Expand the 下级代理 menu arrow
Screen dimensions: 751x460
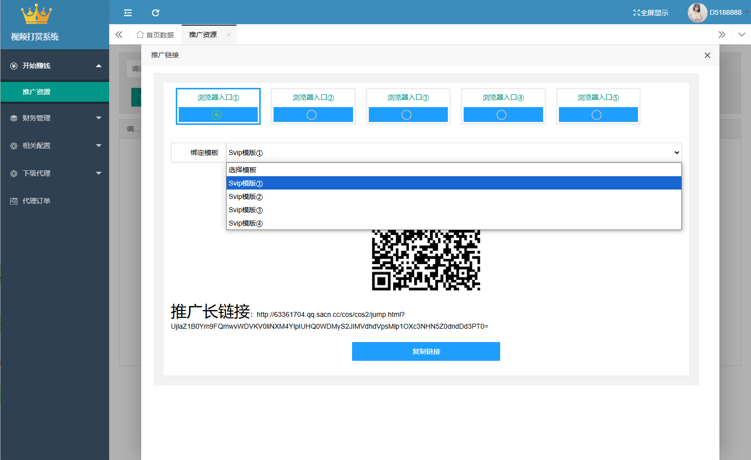coord(99,173)
